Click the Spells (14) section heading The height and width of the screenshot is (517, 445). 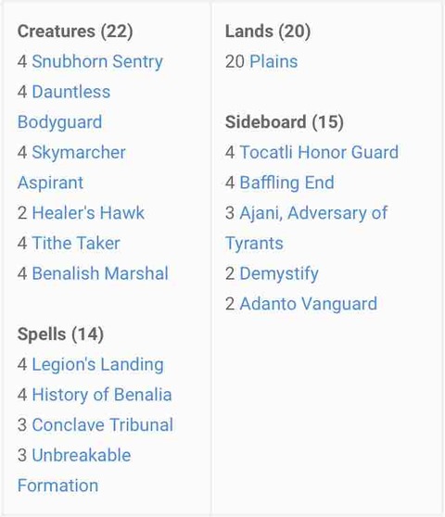[x=60, y=334]
